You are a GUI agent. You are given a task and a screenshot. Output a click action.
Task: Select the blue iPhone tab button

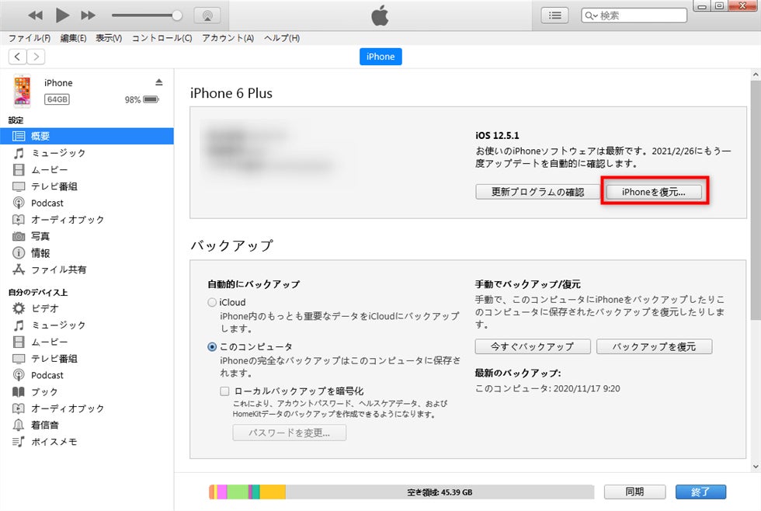pyautogui.click(x=380, y=57)
